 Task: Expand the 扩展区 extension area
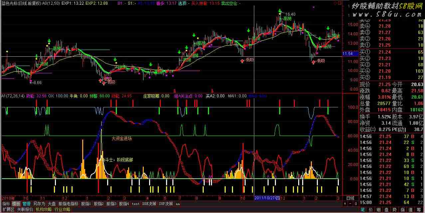tap(8, 210)
